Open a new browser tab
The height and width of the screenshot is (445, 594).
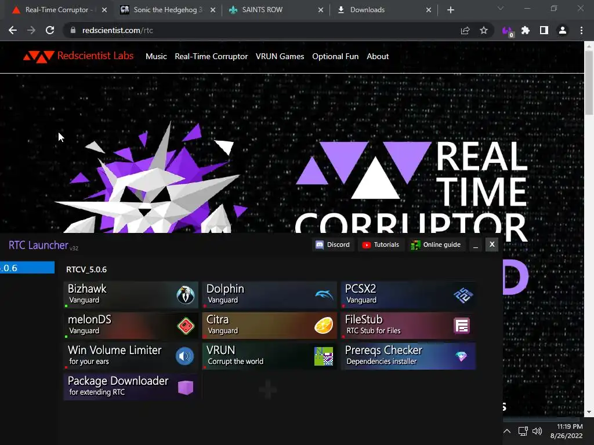(x=450, y=10)
